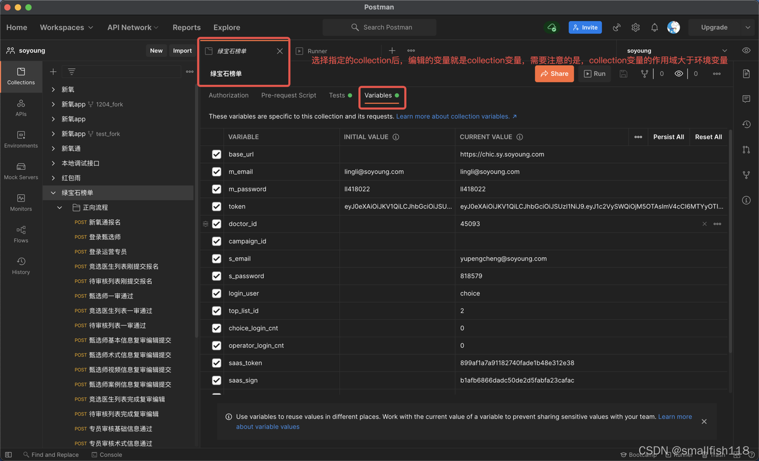
Task: Open the changelog icon in right sidebar
Action: point(747,124)
